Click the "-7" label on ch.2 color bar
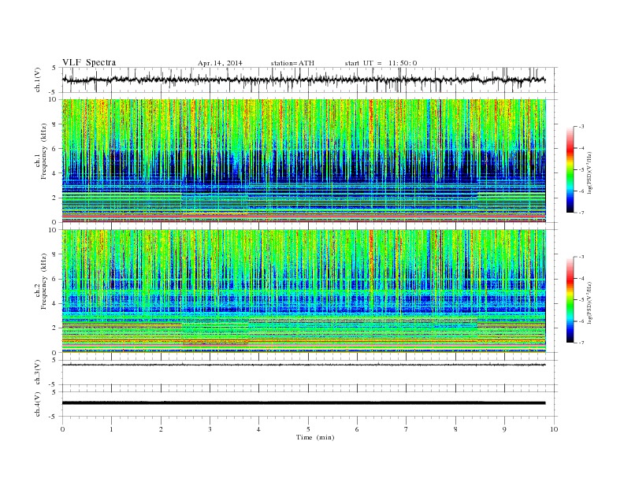Screen dimensions: 624x482 pos(581,343)
